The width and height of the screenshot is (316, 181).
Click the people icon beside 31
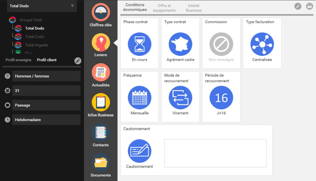[x=7, y=91]
